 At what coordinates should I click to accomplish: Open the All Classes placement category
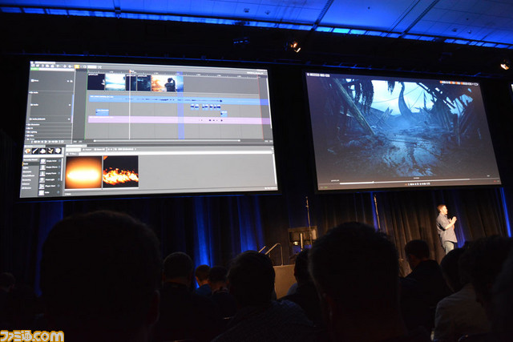tap(26, 188)
